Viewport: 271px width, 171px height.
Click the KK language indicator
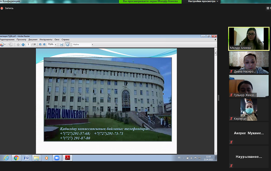pyautogui.click(x=179, y=158)
